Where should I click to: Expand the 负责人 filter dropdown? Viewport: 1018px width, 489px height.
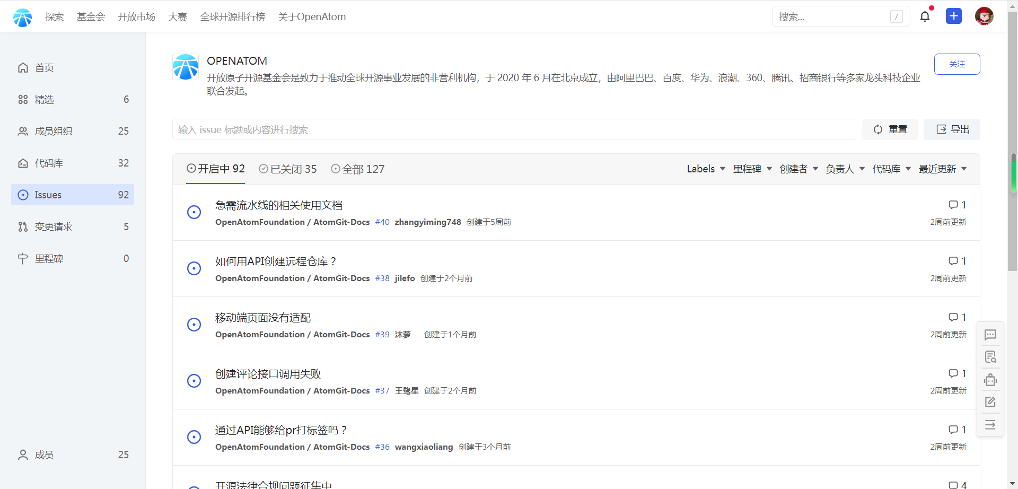(x=845, y=169)
